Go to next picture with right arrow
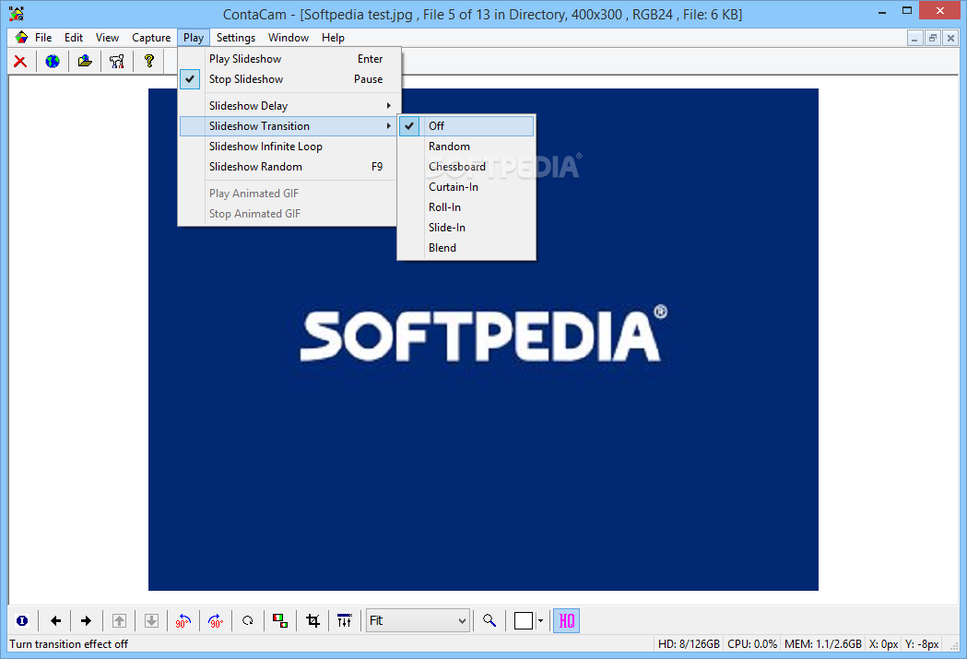967x659 pixels. (87, 621)
